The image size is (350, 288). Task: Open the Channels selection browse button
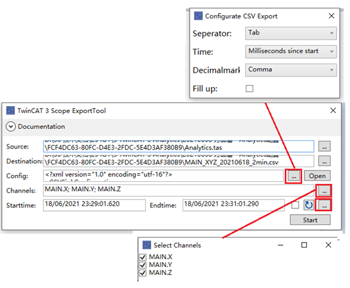[x=324, y=191]
